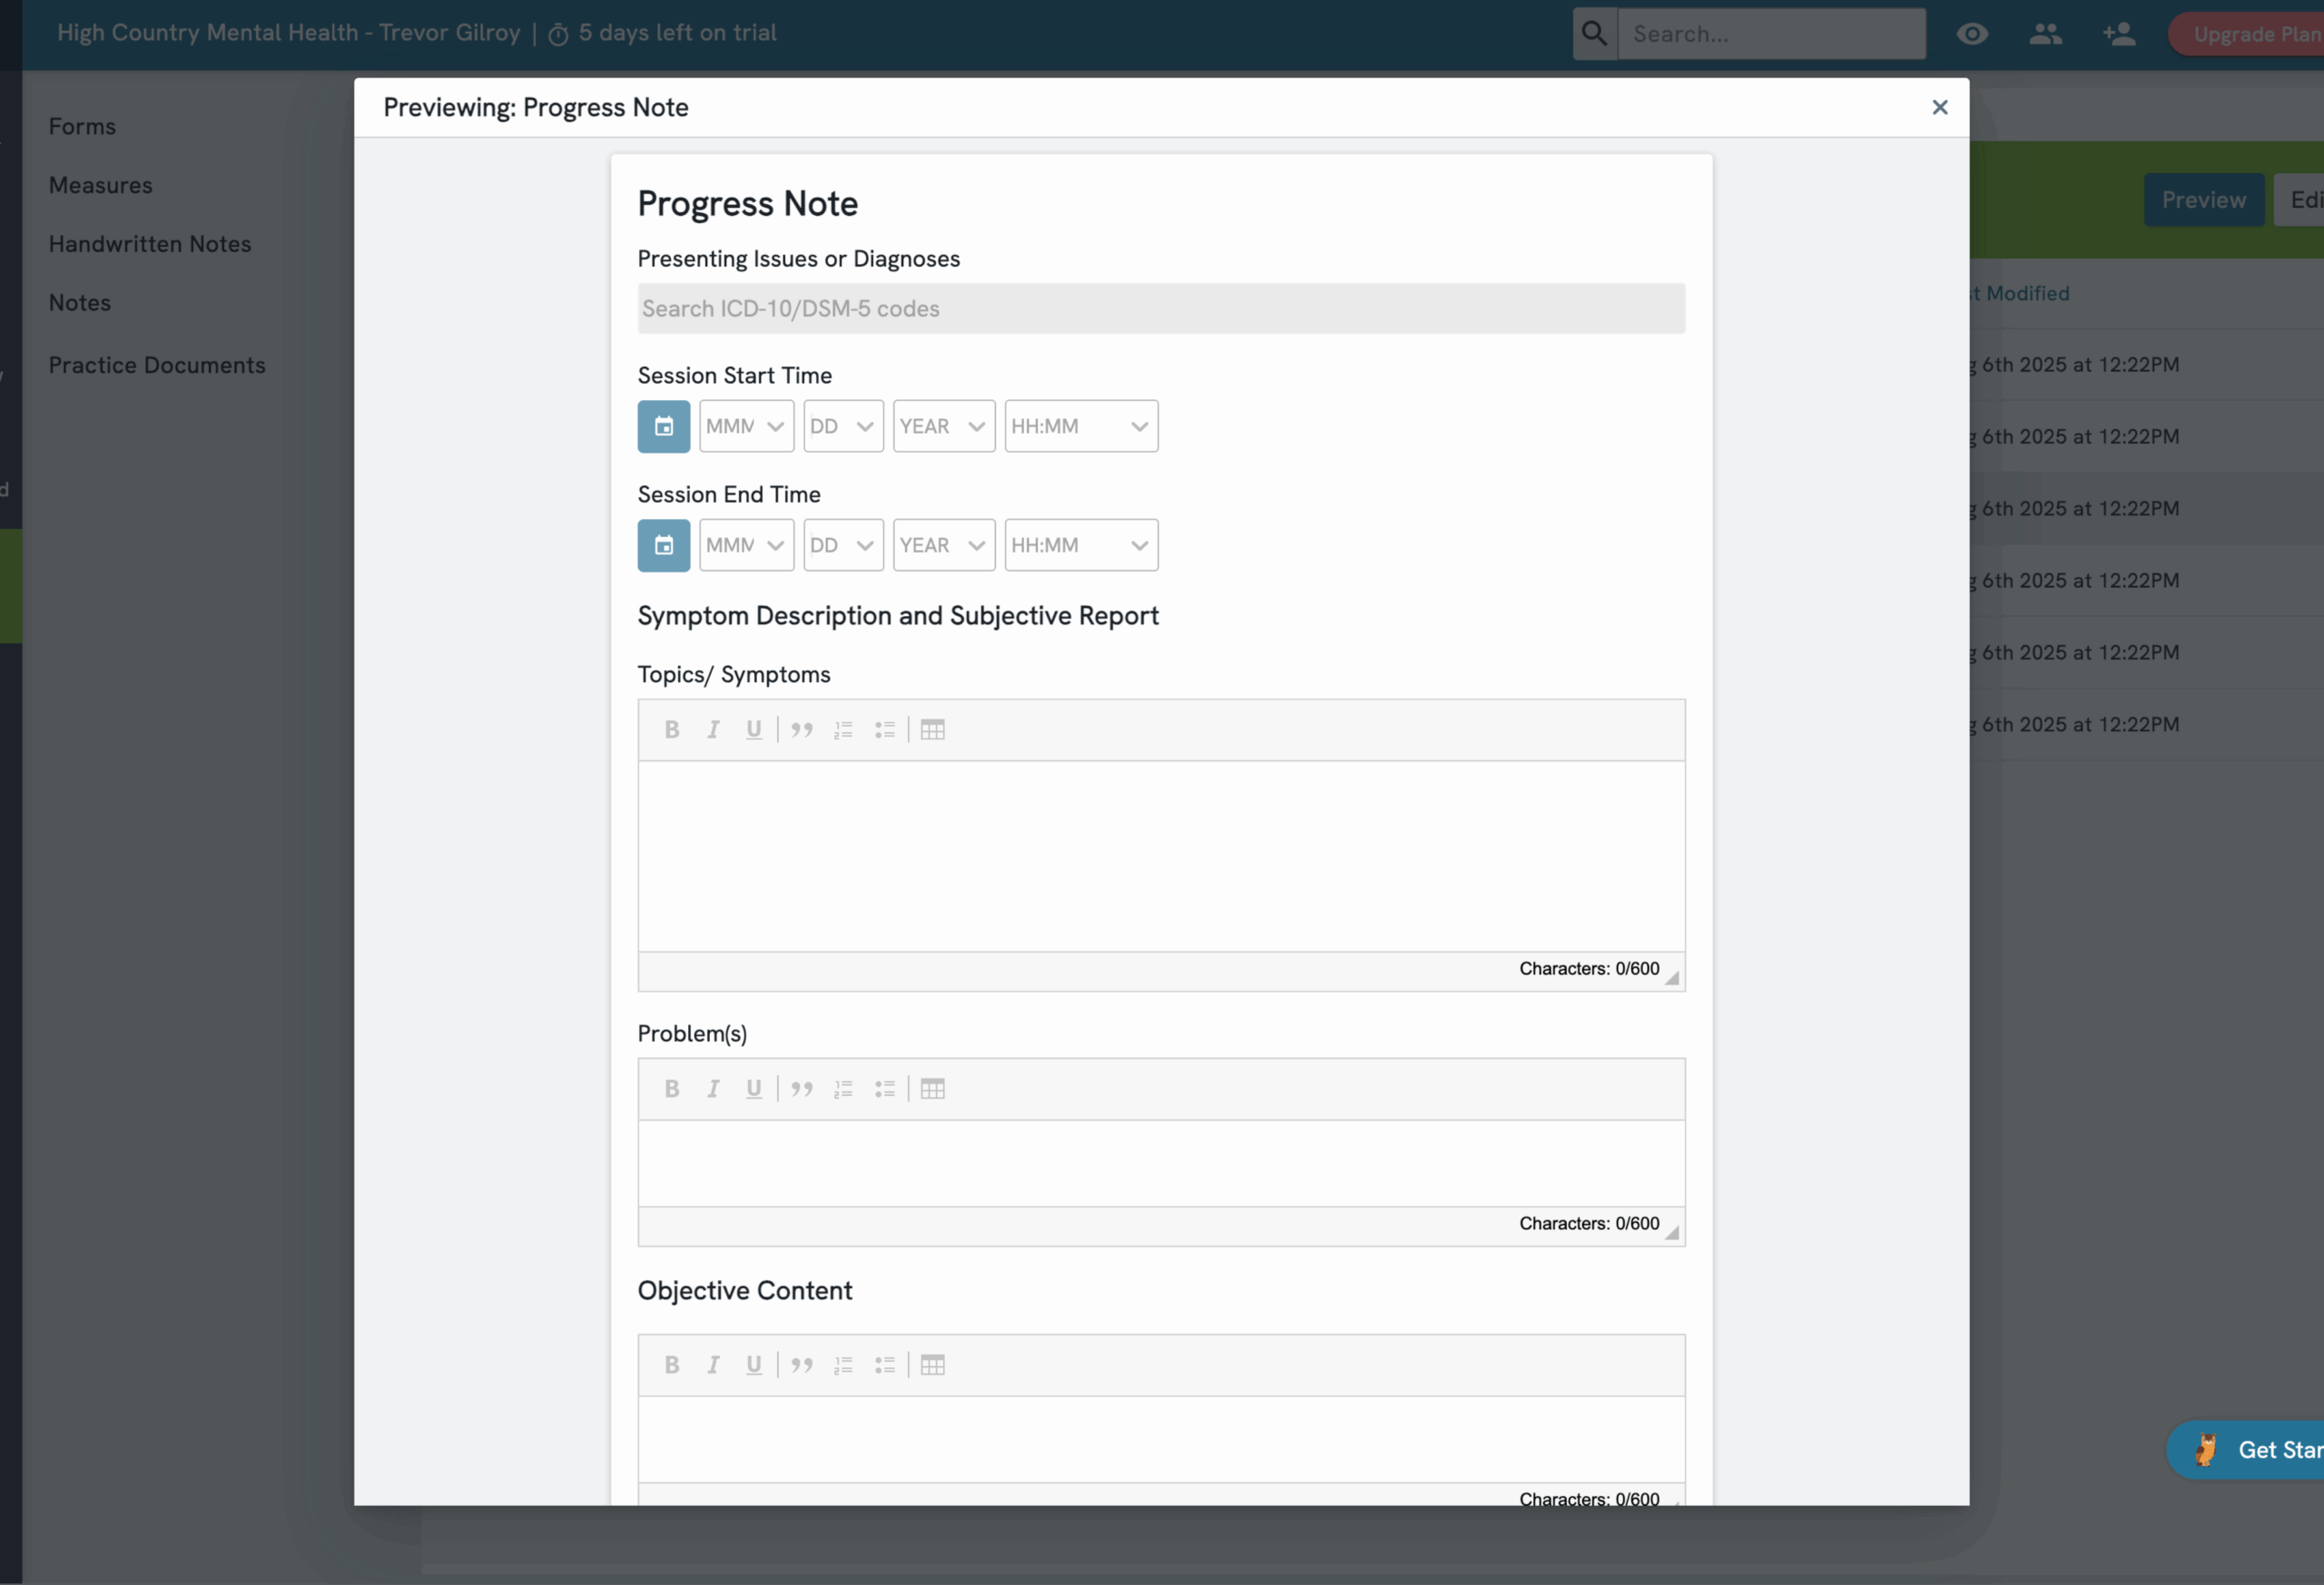This screenshot has width=2324, height=1585.
Task: Open the Session Start Time YEAR dropdown
Action: coord(944,426)
